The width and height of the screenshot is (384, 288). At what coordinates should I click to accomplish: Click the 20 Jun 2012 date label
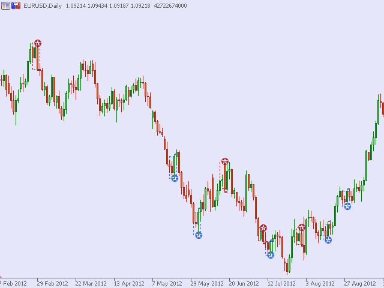(244, 284)
